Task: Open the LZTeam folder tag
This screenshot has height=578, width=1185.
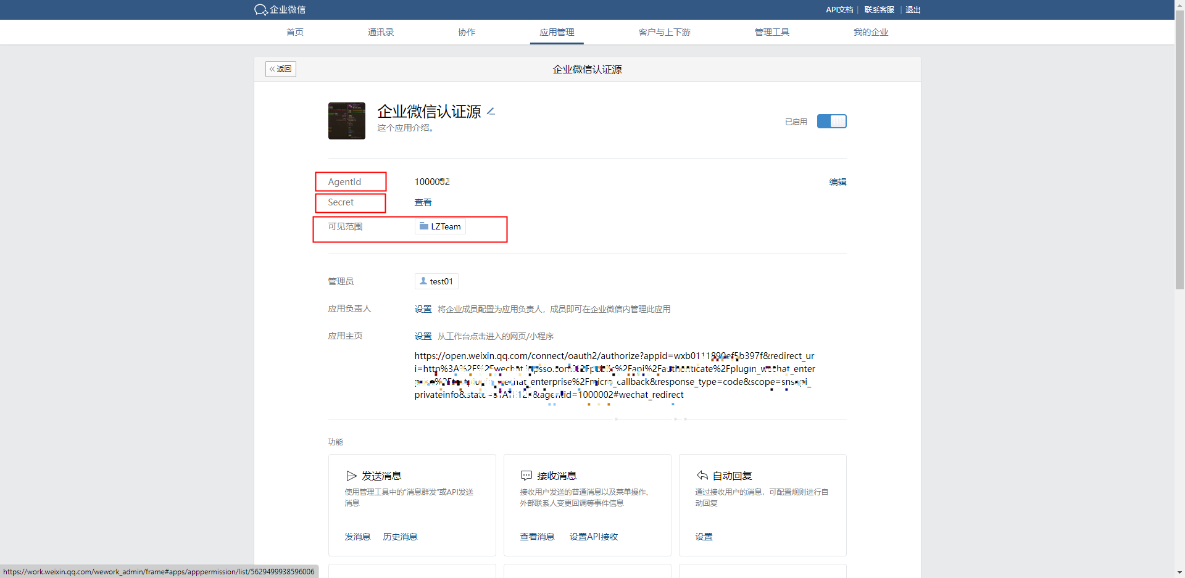Action: coord(440,226)
